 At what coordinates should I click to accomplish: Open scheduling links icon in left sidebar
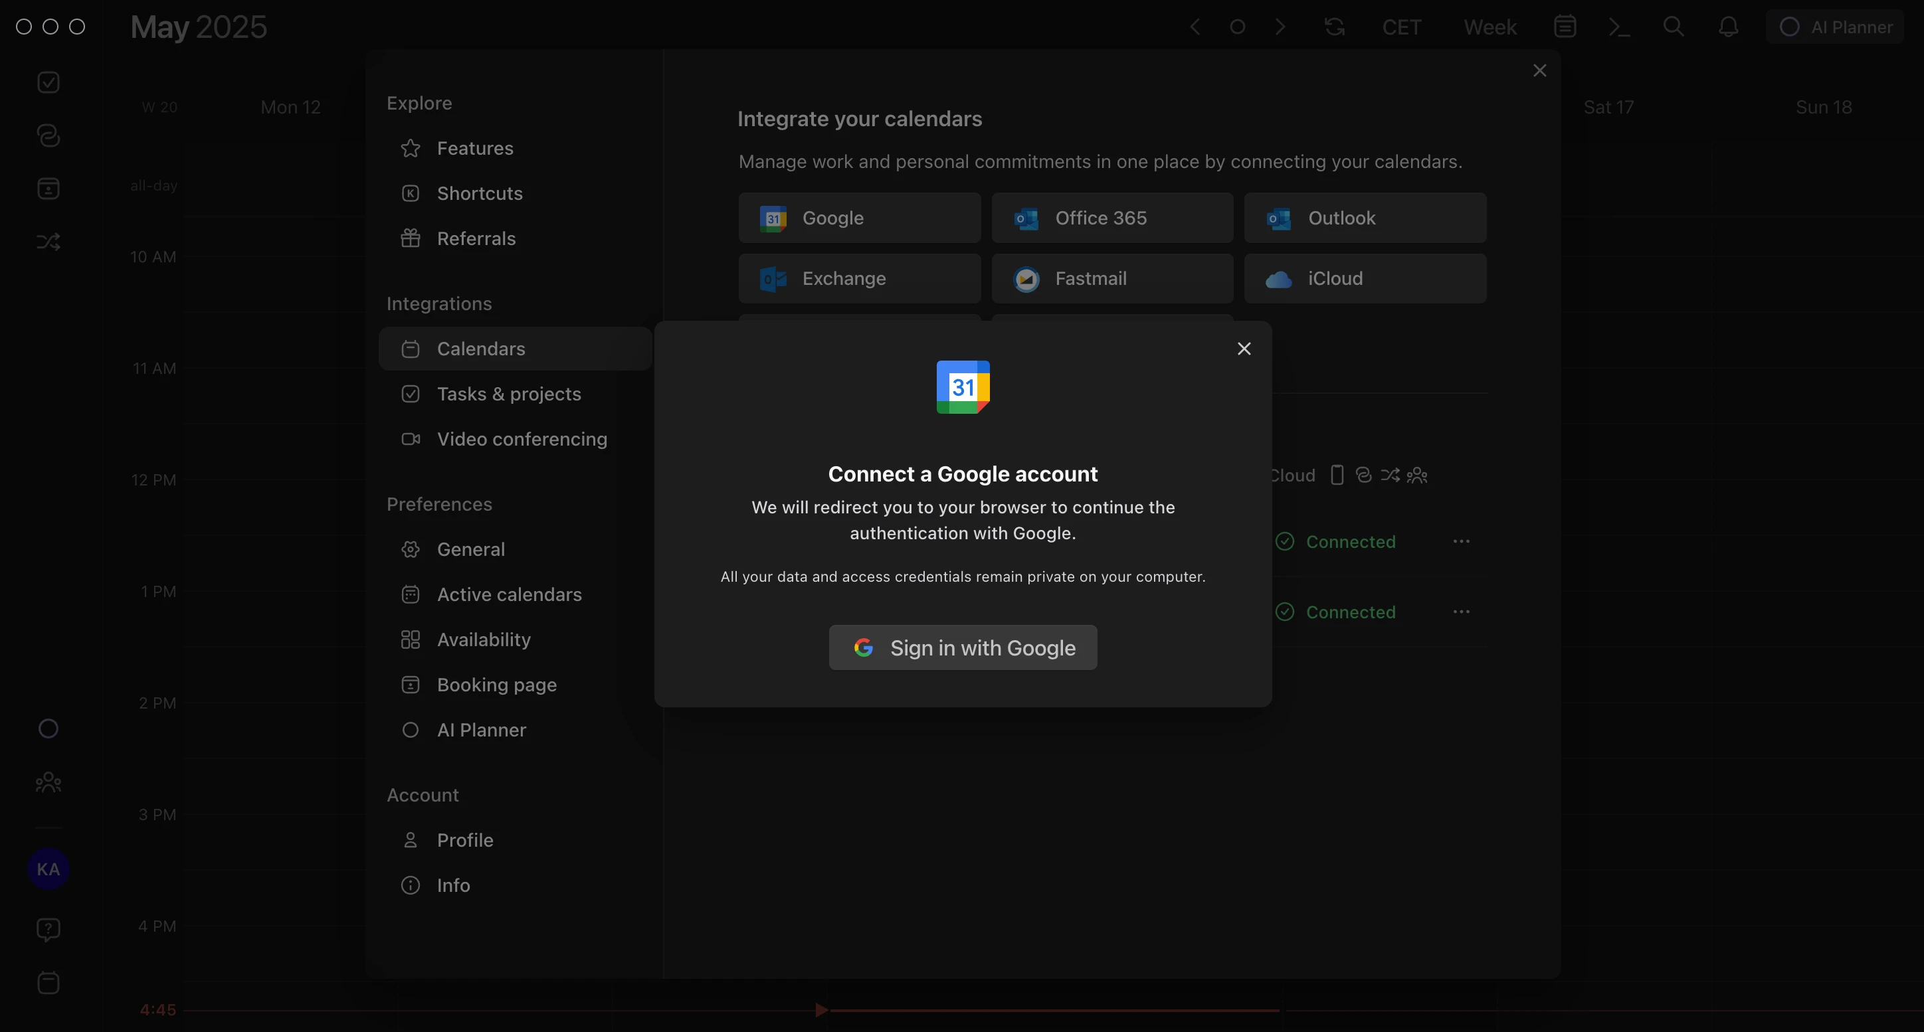click(x=48, y=135)
